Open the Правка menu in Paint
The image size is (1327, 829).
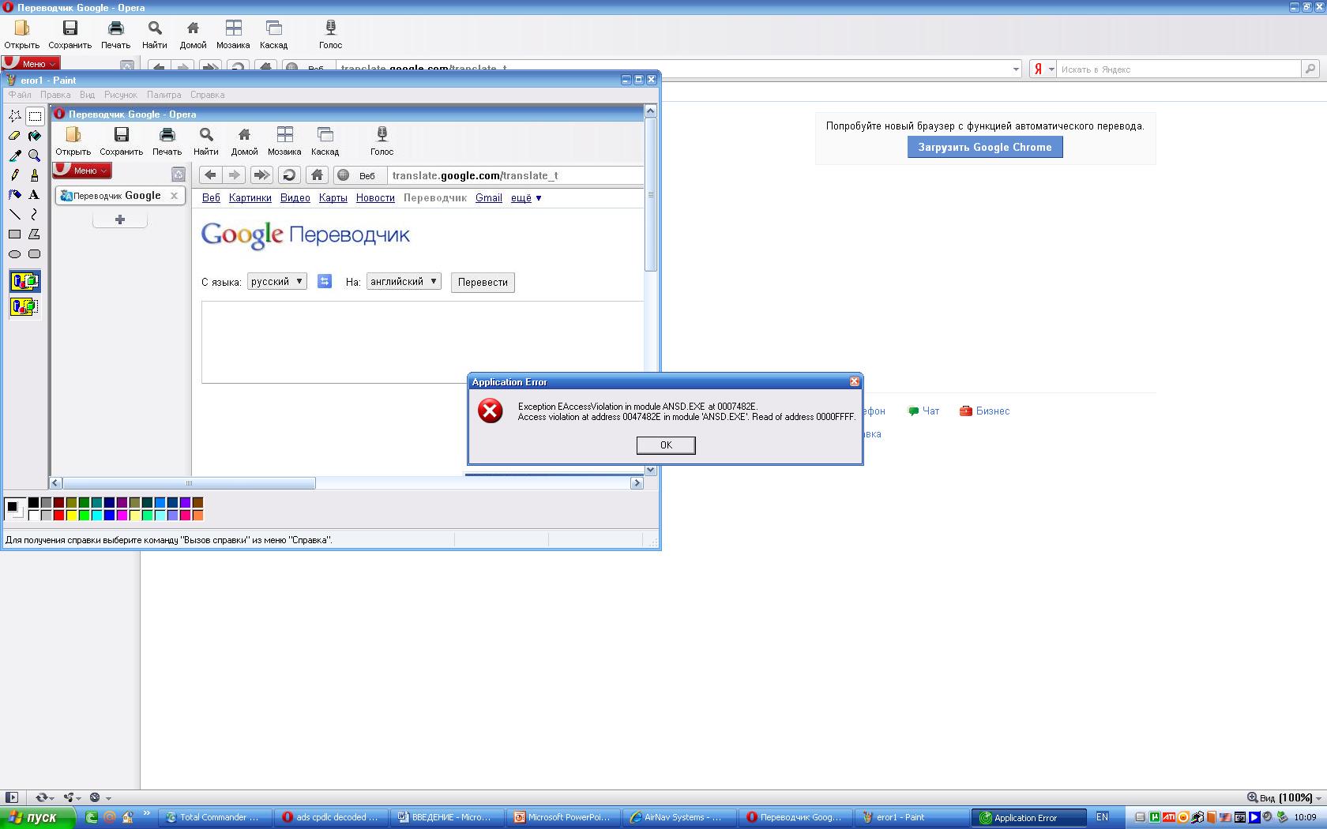[55, 95]
